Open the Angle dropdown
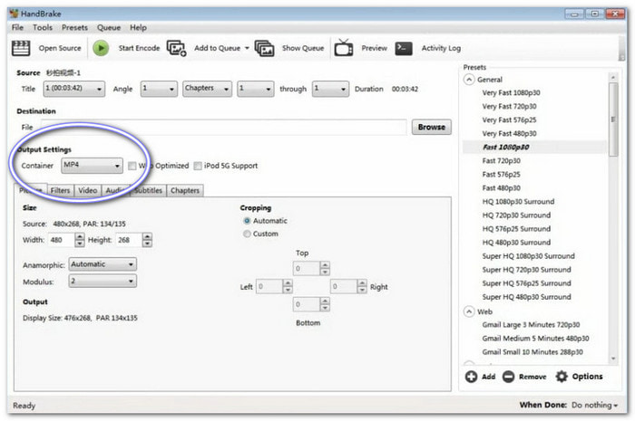The image size is (635, 421). pos(159,89)
